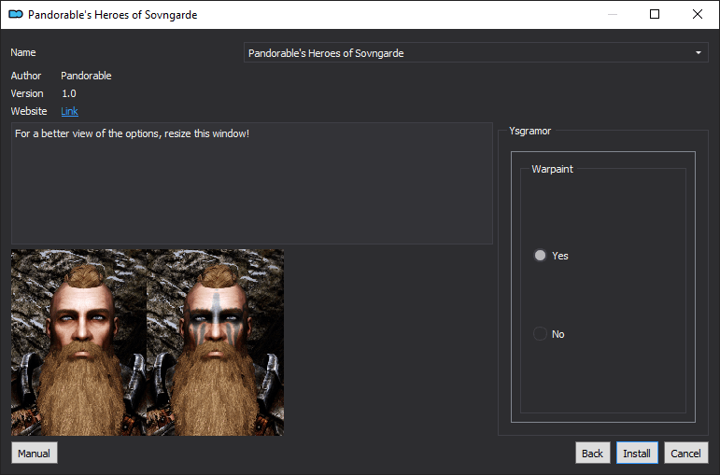Click the Warpaint group label
The image size is (720, 475).
coord(553,169)
